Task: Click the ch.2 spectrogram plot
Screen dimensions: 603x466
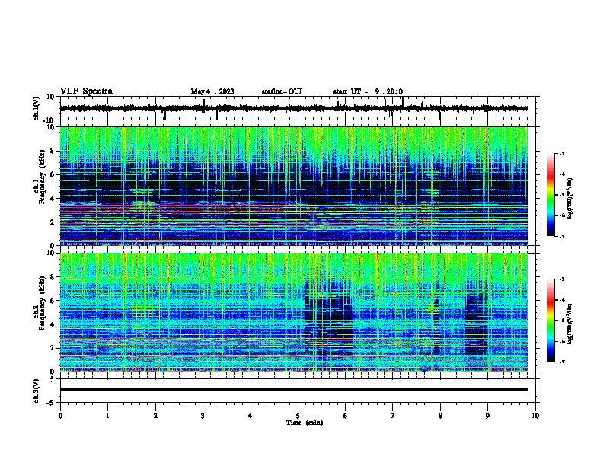Action: click(294, 312)
